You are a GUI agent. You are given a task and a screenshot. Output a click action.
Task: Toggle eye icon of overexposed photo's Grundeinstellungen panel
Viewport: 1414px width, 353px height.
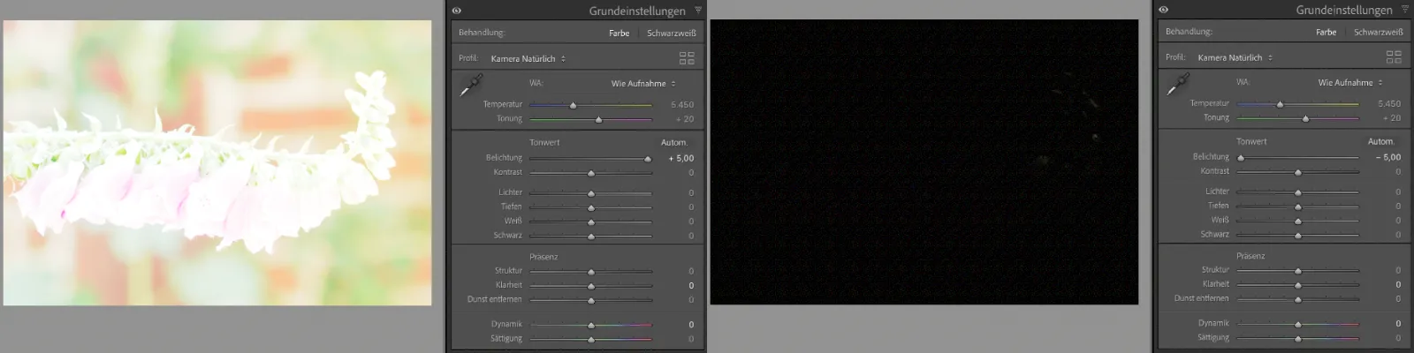tap(457, 11)
